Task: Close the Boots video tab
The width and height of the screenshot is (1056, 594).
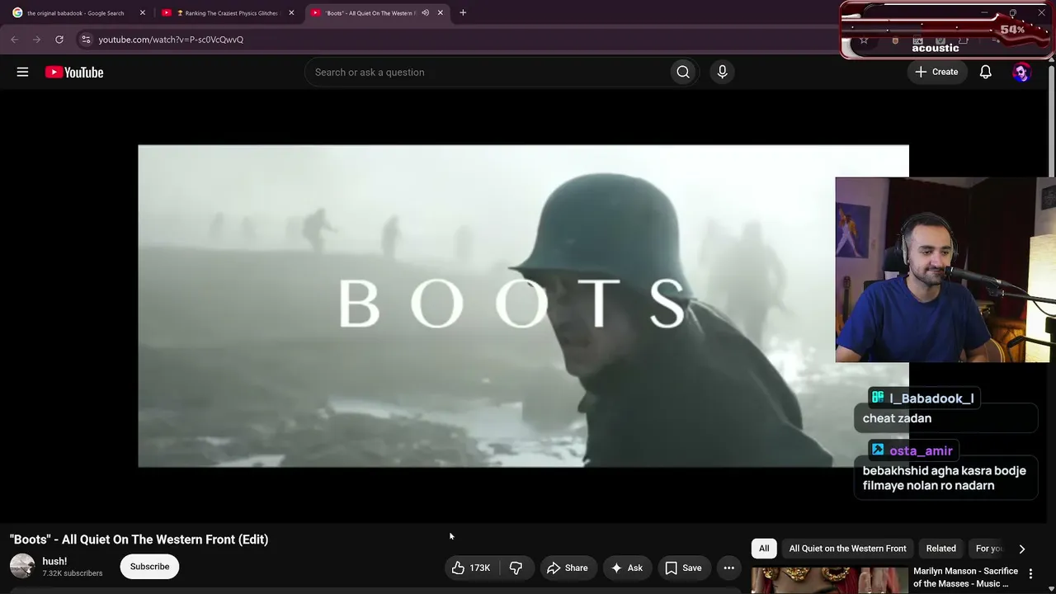Action: point(441,12)
